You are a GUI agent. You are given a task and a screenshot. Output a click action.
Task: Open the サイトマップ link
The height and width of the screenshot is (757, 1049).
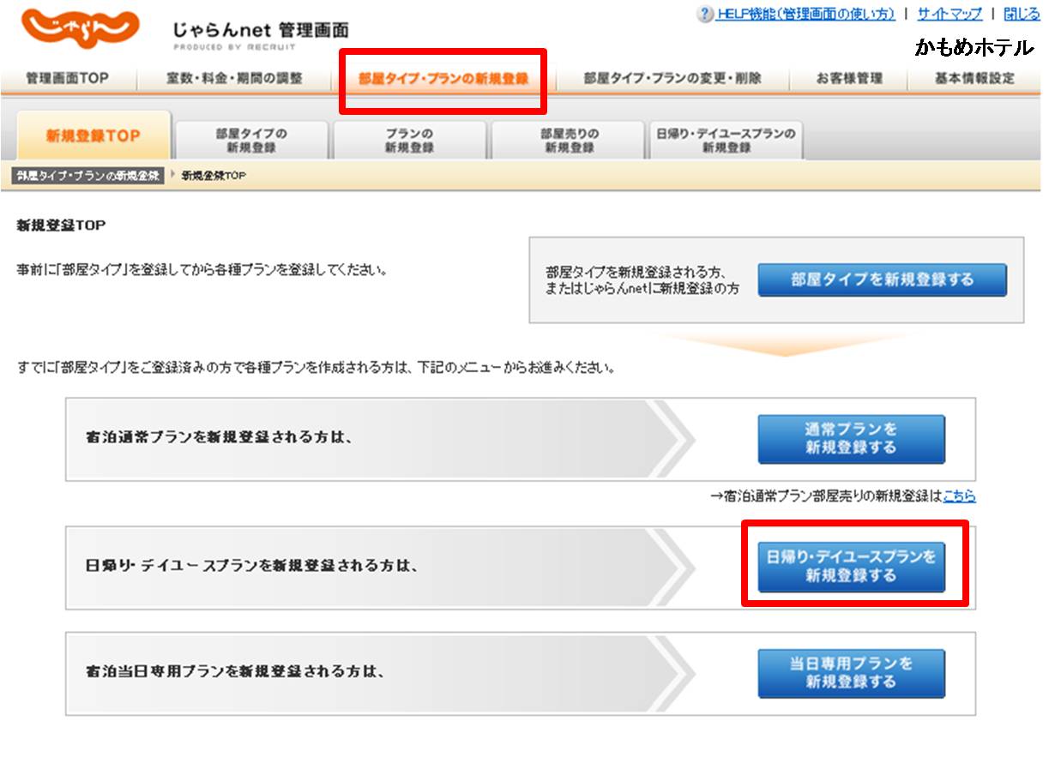coord(950,14)
